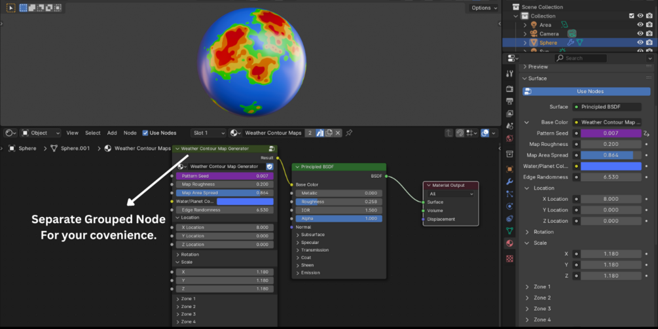Open the Node menu in node editor
658x329 pixels.
(x=130, y=133)
